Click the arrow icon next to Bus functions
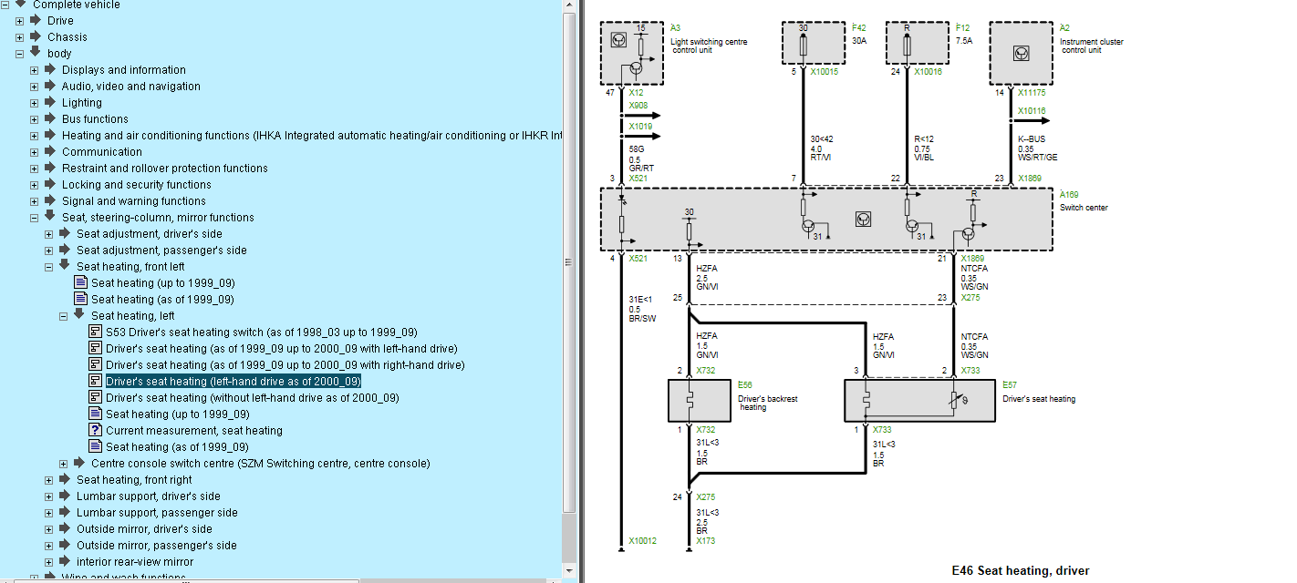This screenshot has width=1297, height=583. click(50, 118)
